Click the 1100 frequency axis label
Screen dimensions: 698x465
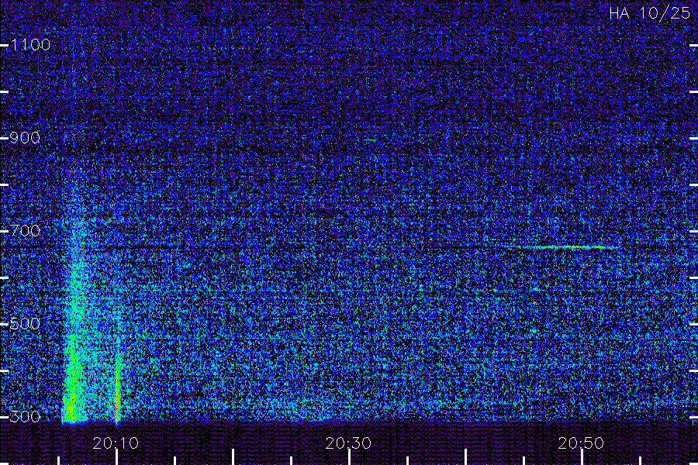click(x=31, y=45)
